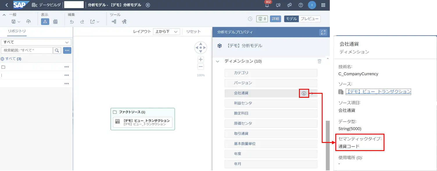Image resolution: width=437 pixels, height=171 pixels.
Task: Select the 利益センタ dimension
Action: coord(271,103)
